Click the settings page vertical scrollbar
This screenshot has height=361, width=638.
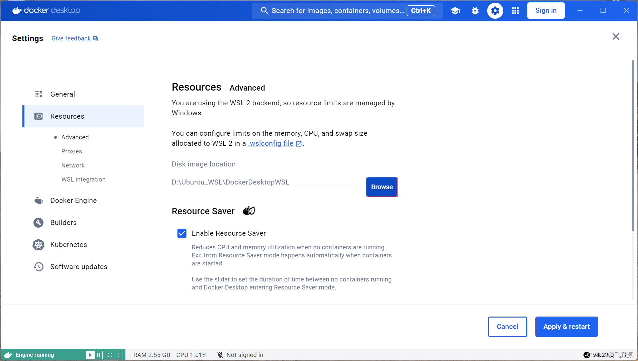pyautogui.click(x=633, y=146)
